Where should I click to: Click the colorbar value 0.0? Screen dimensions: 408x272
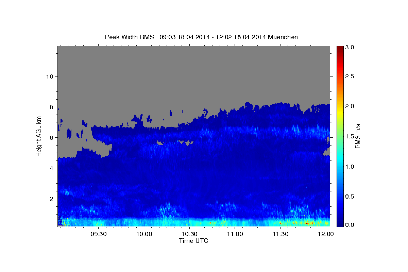pos(350,225)
